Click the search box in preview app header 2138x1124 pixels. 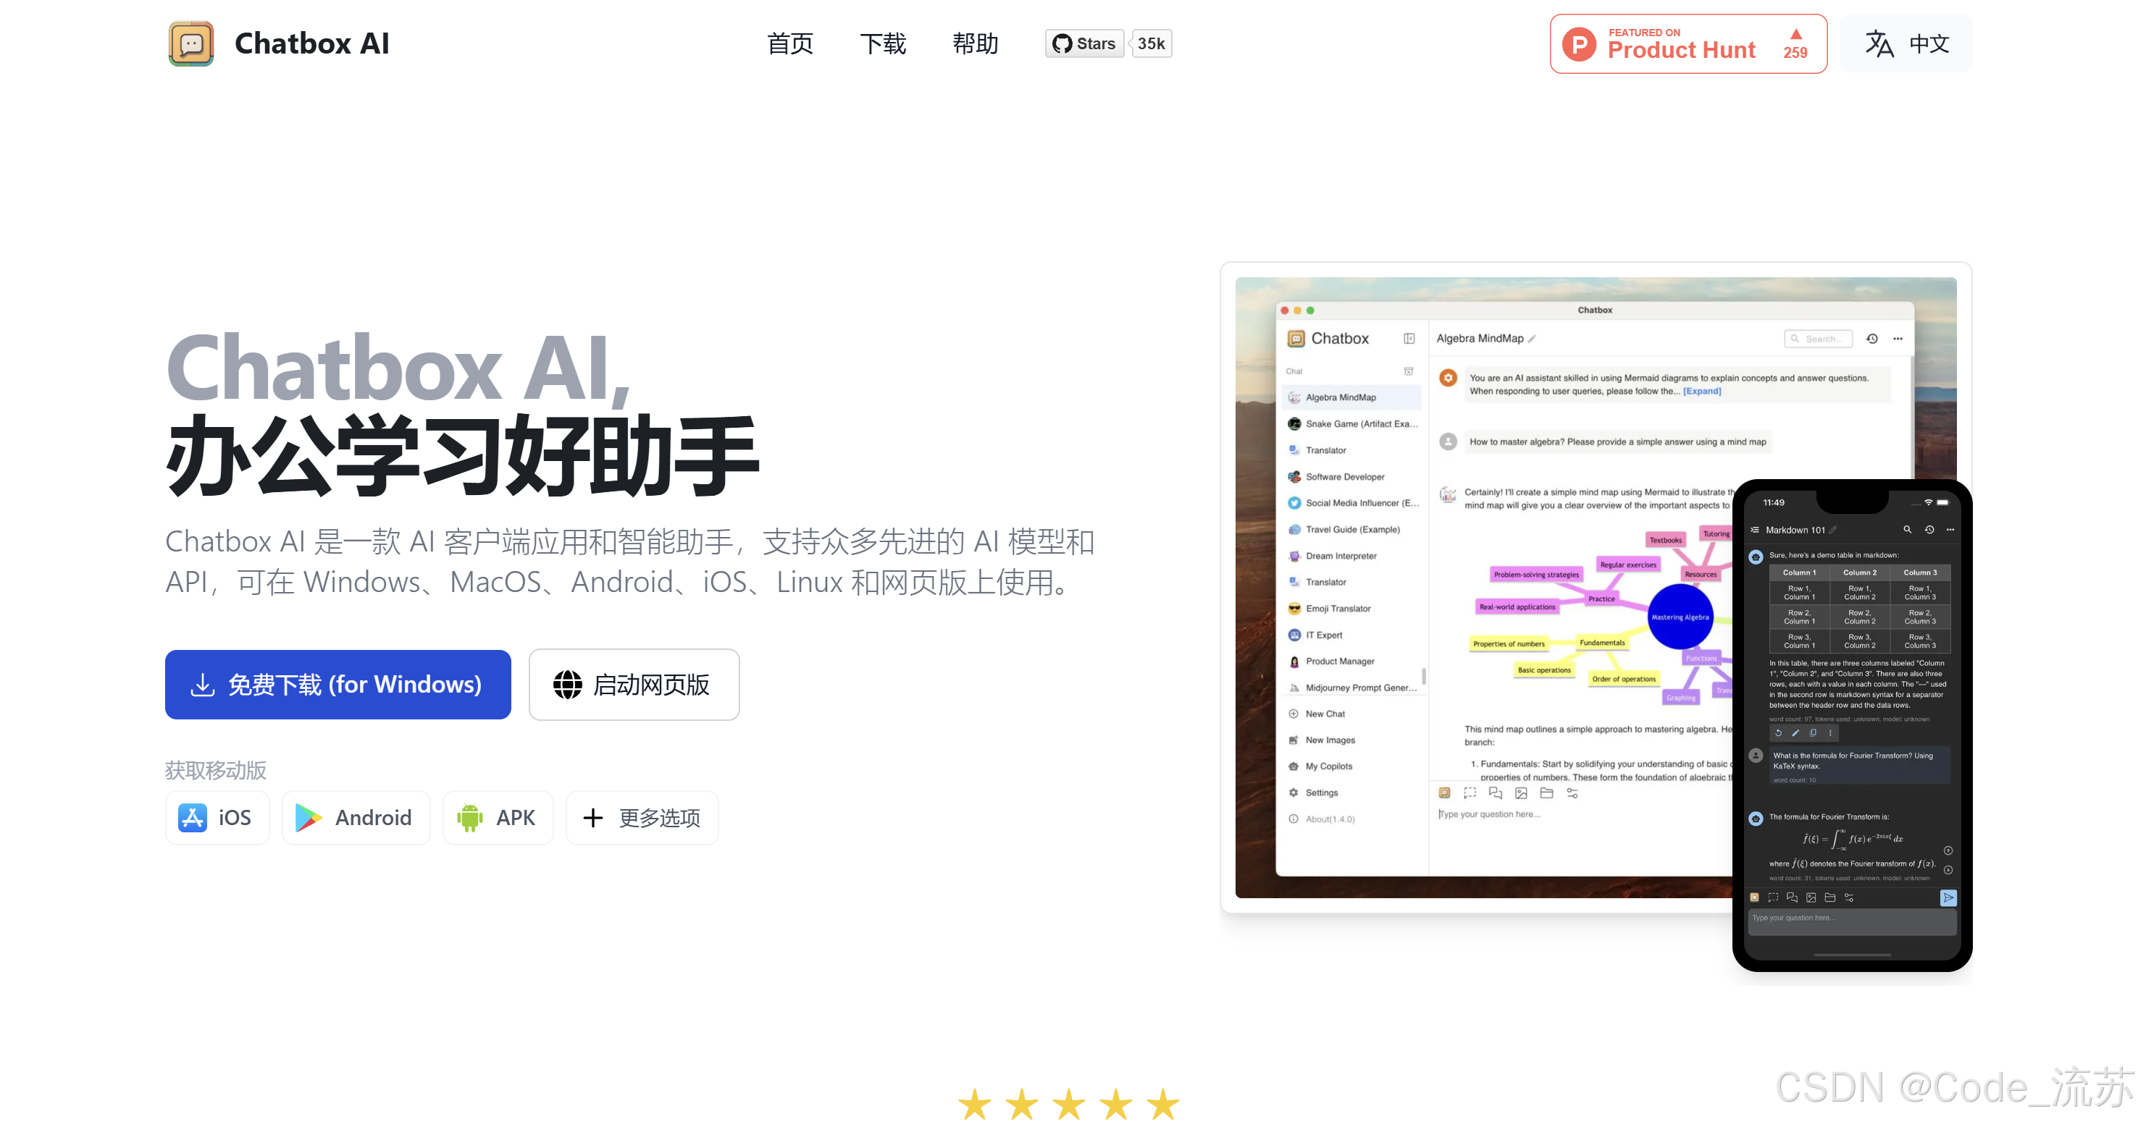[x=1818, y=339]
